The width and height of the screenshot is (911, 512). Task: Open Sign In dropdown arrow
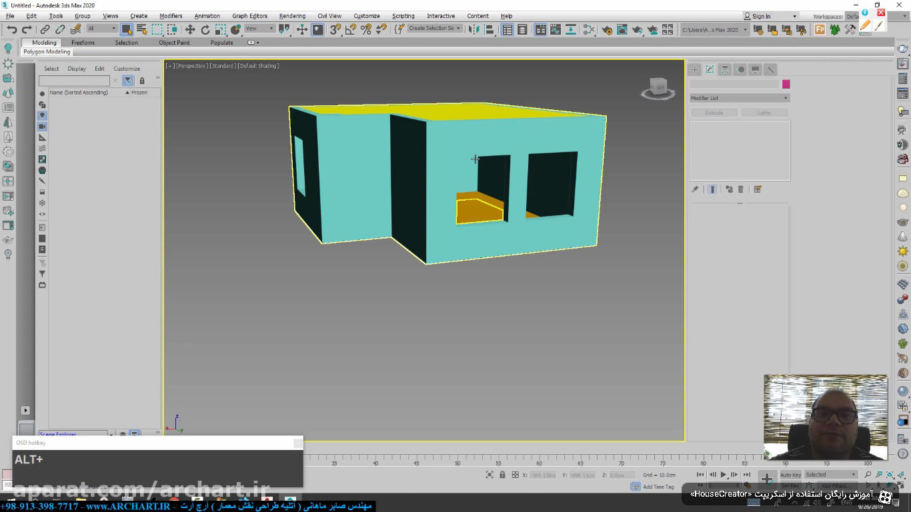click(x=794, y=16)
